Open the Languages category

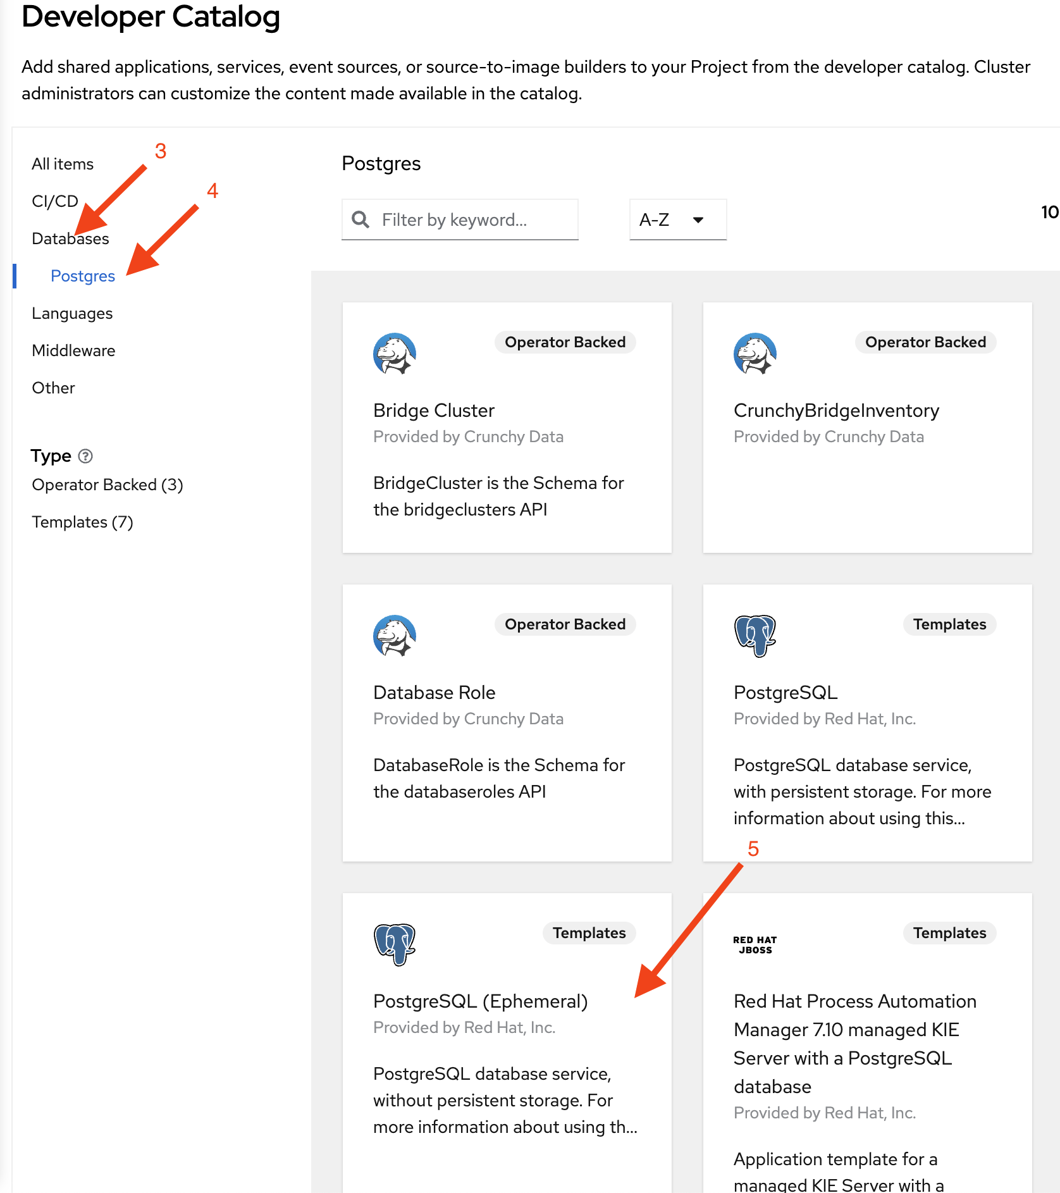click(x=72, y=314)
